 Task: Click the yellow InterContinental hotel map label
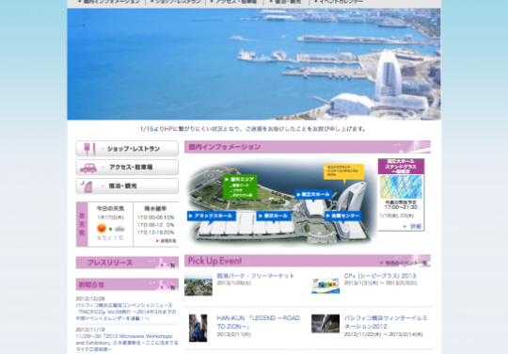point(343,171)
